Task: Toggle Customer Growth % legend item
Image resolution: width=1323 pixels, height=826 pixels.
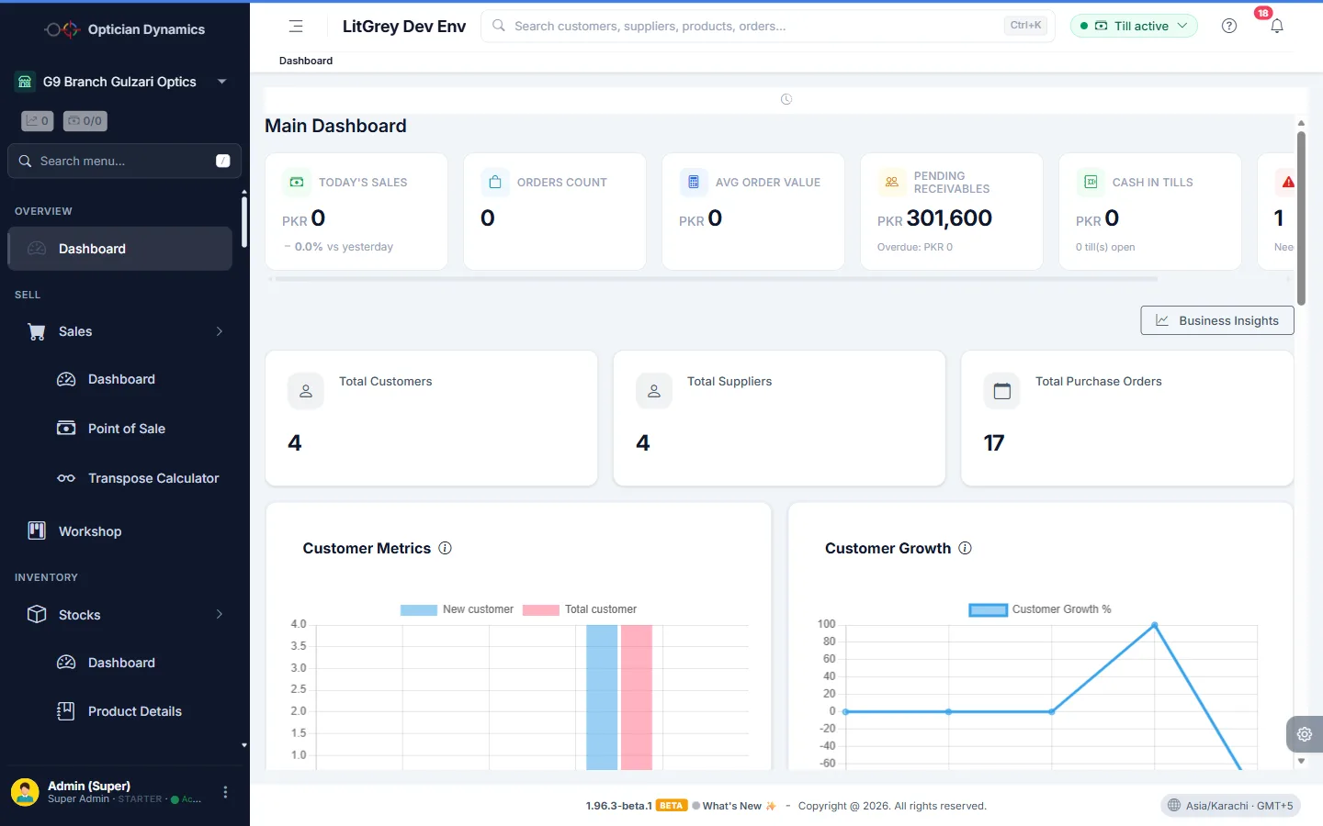Action: point(1040,609)
